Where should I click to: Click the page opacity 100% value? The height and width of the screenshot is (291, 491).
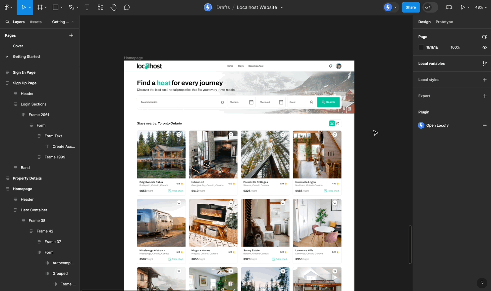click(455, 47)
